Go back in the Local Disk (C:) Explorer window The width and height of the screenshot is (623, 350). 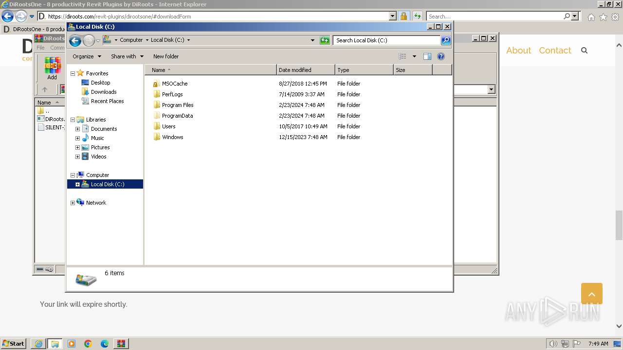click(75, 40)
